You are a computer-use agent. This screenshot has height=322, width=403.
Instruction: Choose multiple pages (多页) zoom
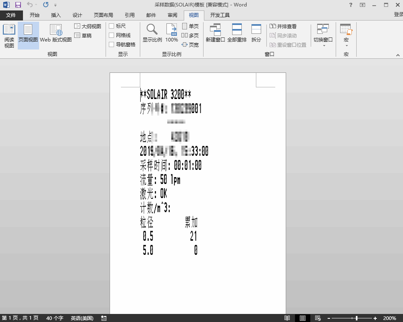190,35
